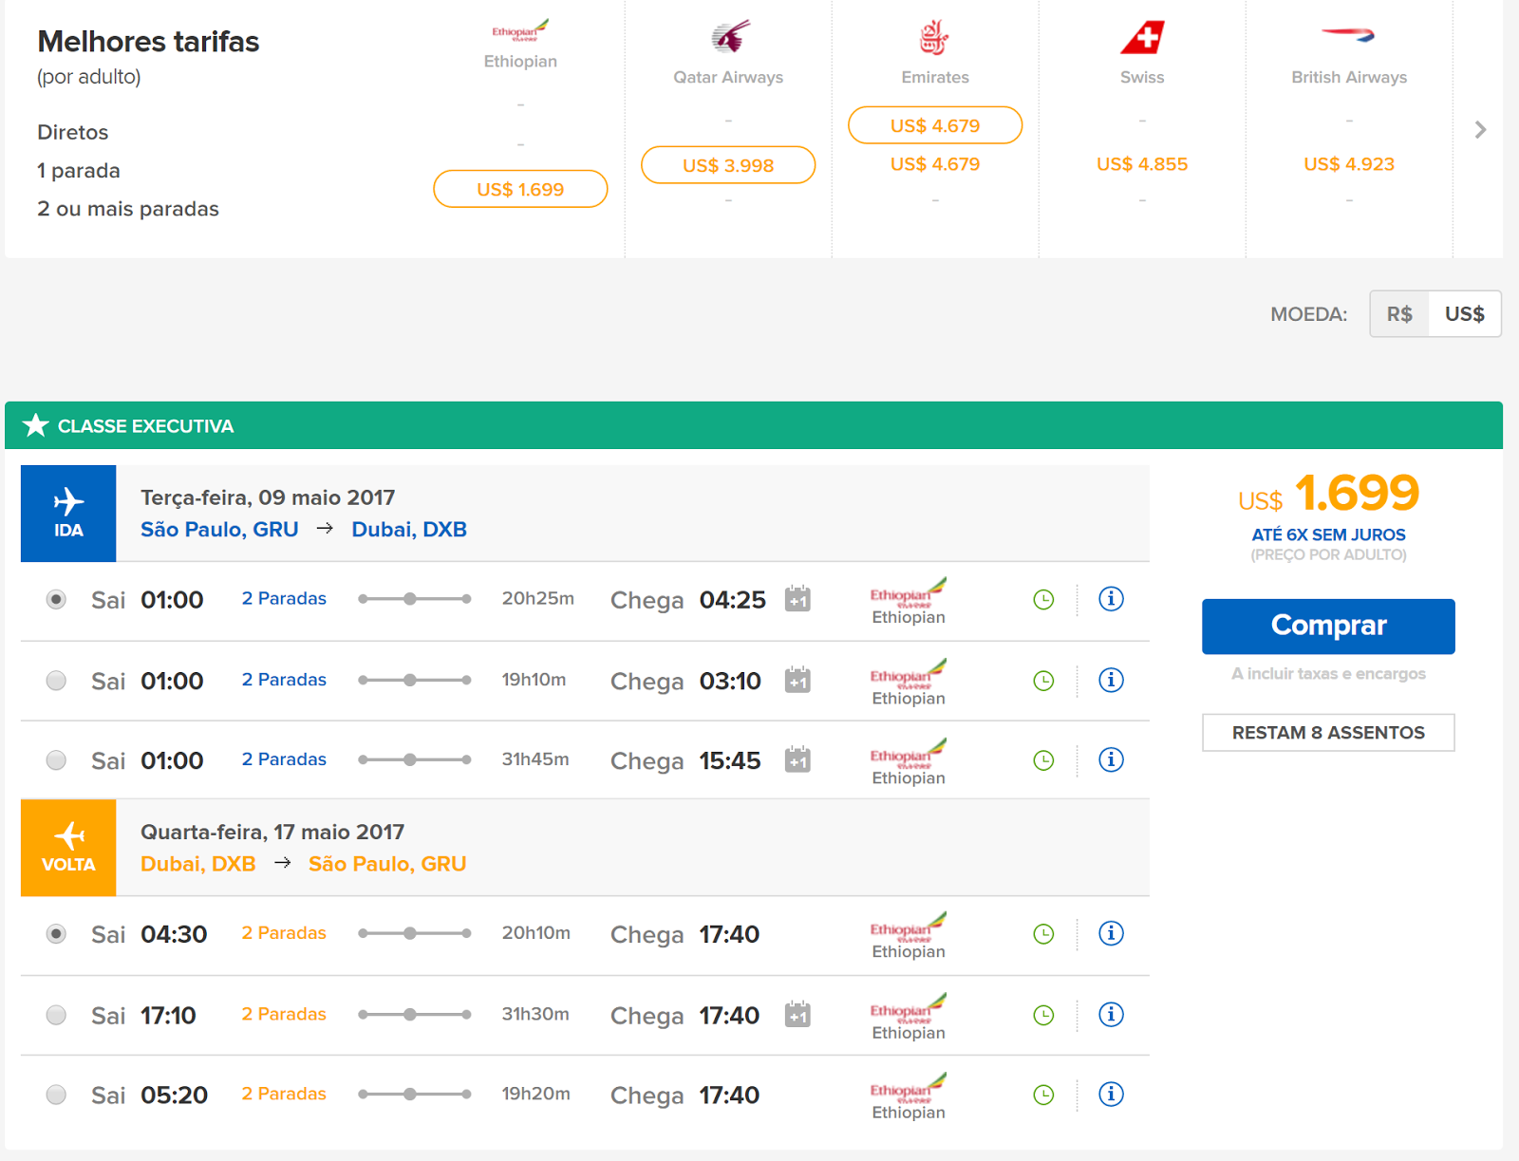Click the CLASSE EXECUTIVA header label
Image resolution: width=1519 pixels, height=1161 pixels.
[x=145, y=426]
